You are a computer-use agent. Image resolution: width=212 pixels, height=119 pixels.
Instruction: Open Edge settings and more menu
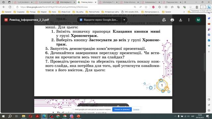[x=203, y=7]
